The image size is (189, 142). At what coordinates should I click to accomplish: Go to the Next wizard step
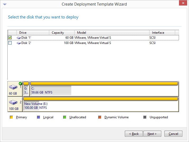coord(152,134)
